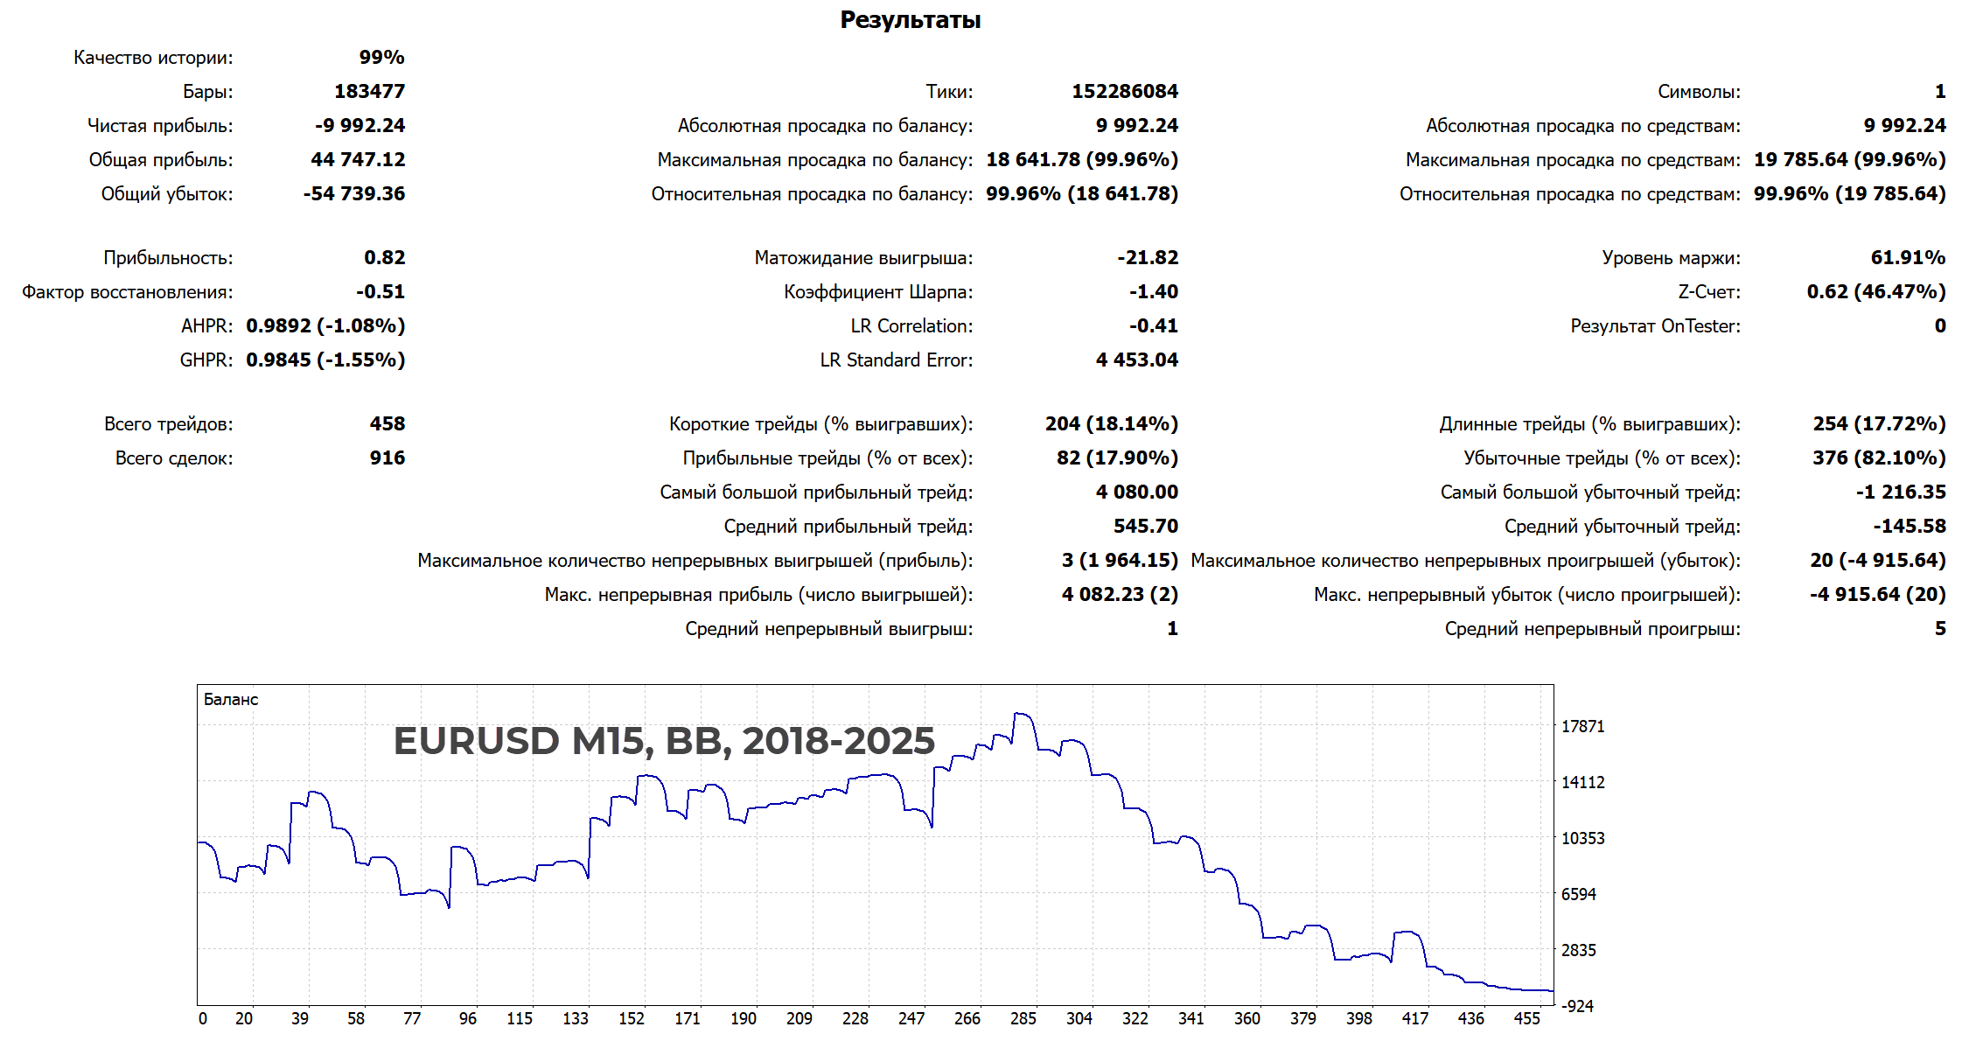Click the Символы value 1
This screenshot has width=1969, height=1048.
pyautogui.click(x=1939, y=91)
